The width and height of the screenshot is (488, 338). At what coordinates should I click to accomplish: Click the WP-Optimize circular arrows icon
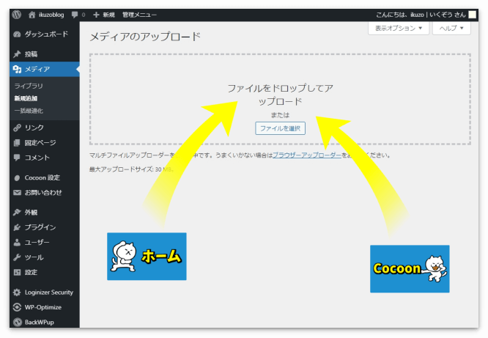click(x=17, y=307)
